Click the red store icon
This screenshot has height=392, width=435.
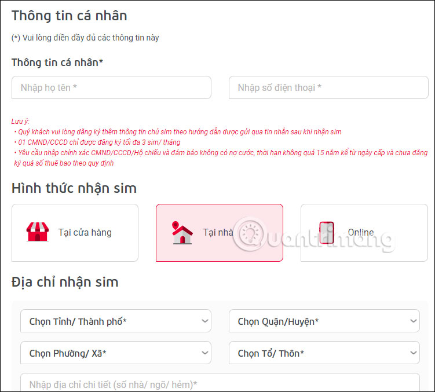[x=38, y=232]
